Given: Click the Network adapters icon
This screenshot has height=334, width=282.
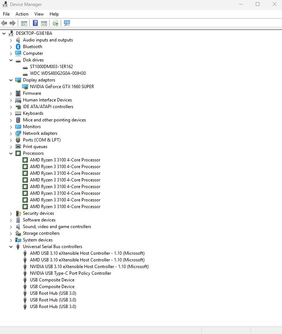Looking at the screenshot, I should pos(18,133).
